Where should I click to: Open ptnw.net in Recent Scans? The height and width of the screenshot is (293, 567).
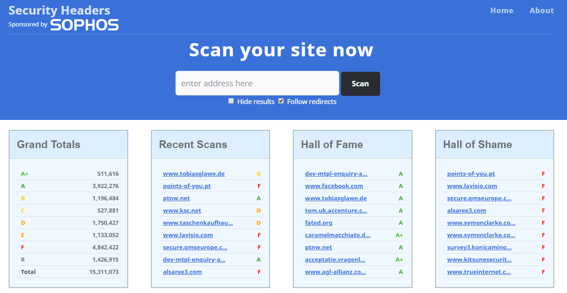tap(176, 198)
